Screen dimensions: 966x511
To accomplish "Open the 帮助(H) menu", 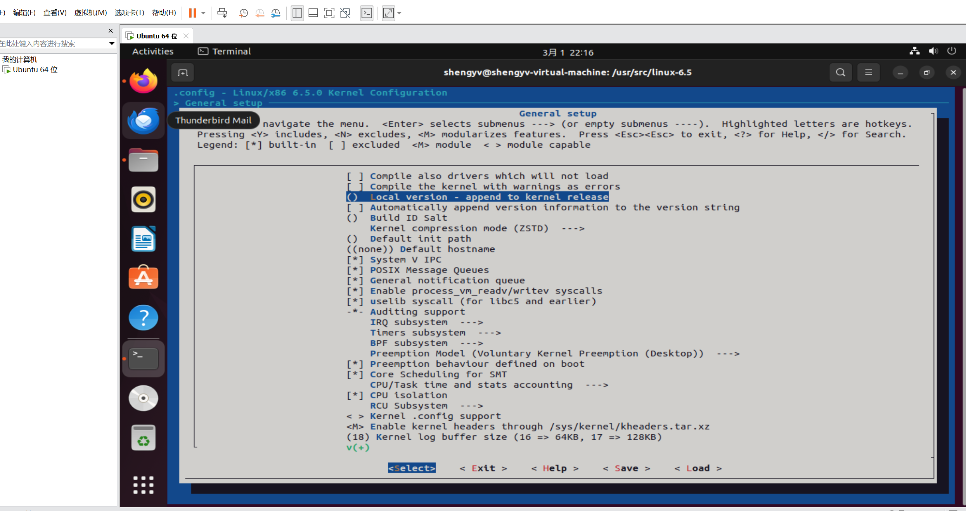I will 164,13.
